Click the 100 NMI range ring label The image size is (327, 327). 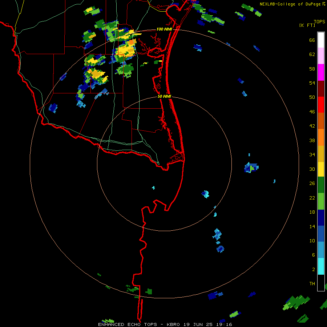click(x=164, y=29)
